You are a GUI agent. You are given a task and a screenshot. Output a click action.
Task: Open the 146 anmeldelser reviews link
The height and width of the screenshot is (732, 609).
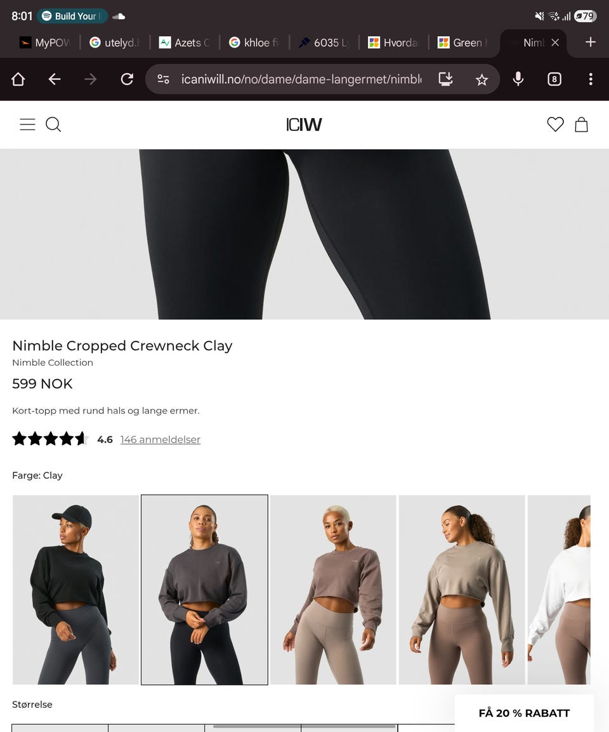point(160,440)
